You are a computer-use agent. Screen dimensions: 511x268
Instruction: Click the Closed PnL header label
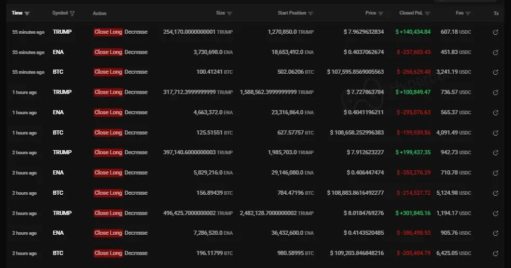[x=411, y=13]
